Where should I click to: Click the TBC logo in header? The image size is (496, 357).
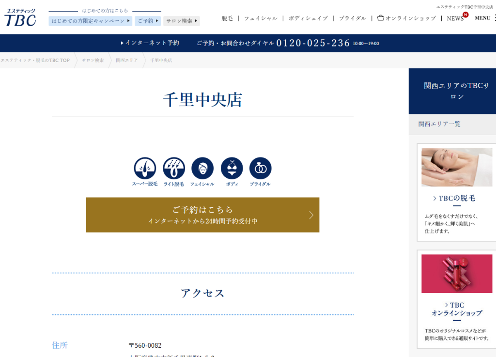[20, 17]
